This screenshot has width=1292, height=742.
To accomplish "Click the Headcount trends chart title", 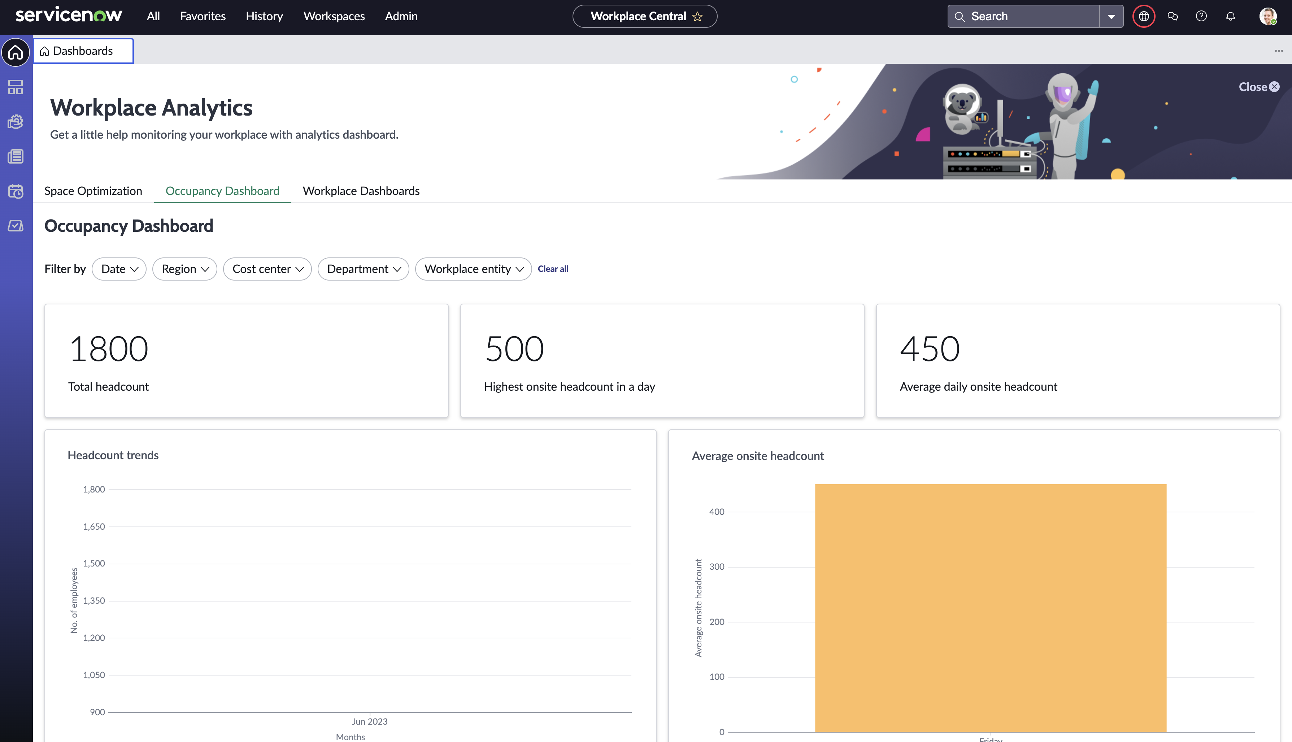I will (113, 455).
